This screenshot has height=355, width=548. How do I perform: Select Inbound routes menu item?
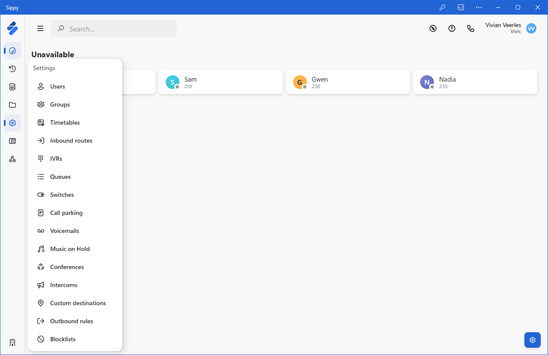tap(71, 141)
